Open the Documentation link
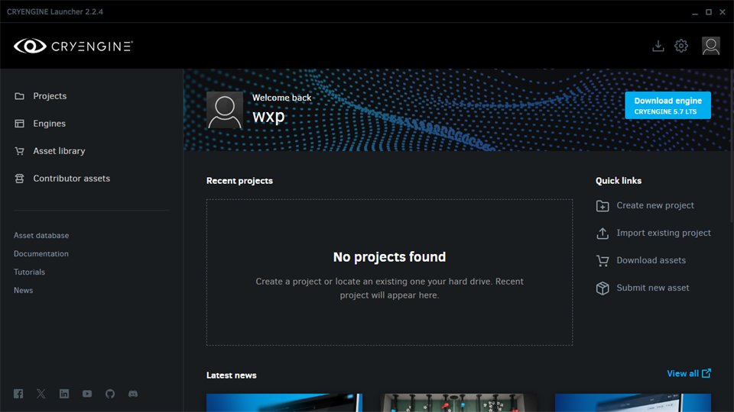This screenshot has height=412, width=734. tap(41, 253)
